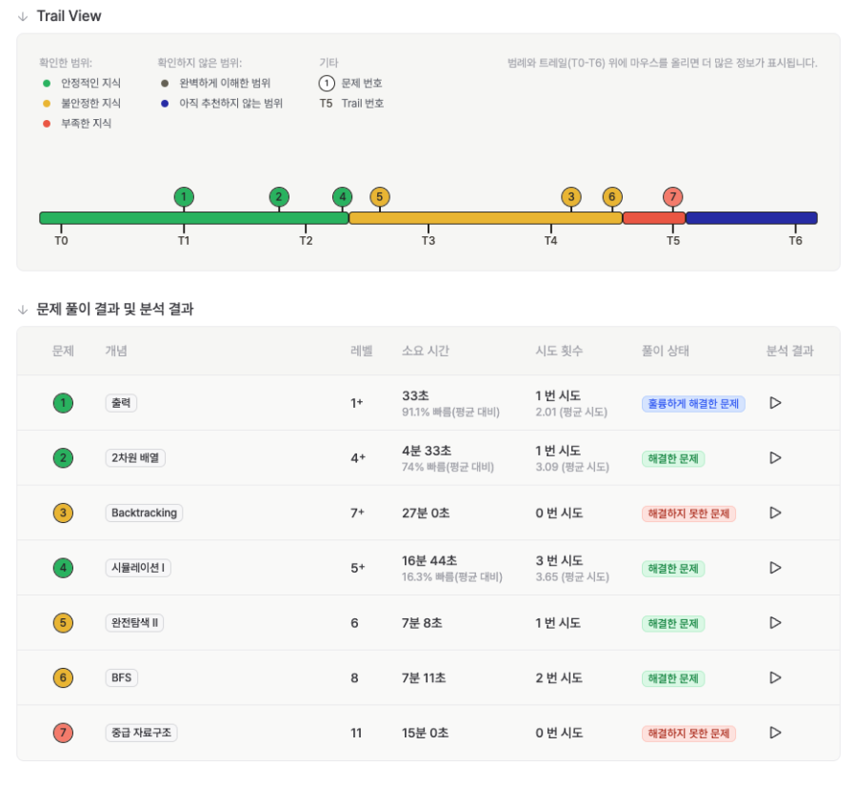Click the Backtracking concept tag
This screenshot has width=857, height=786.
144,513
